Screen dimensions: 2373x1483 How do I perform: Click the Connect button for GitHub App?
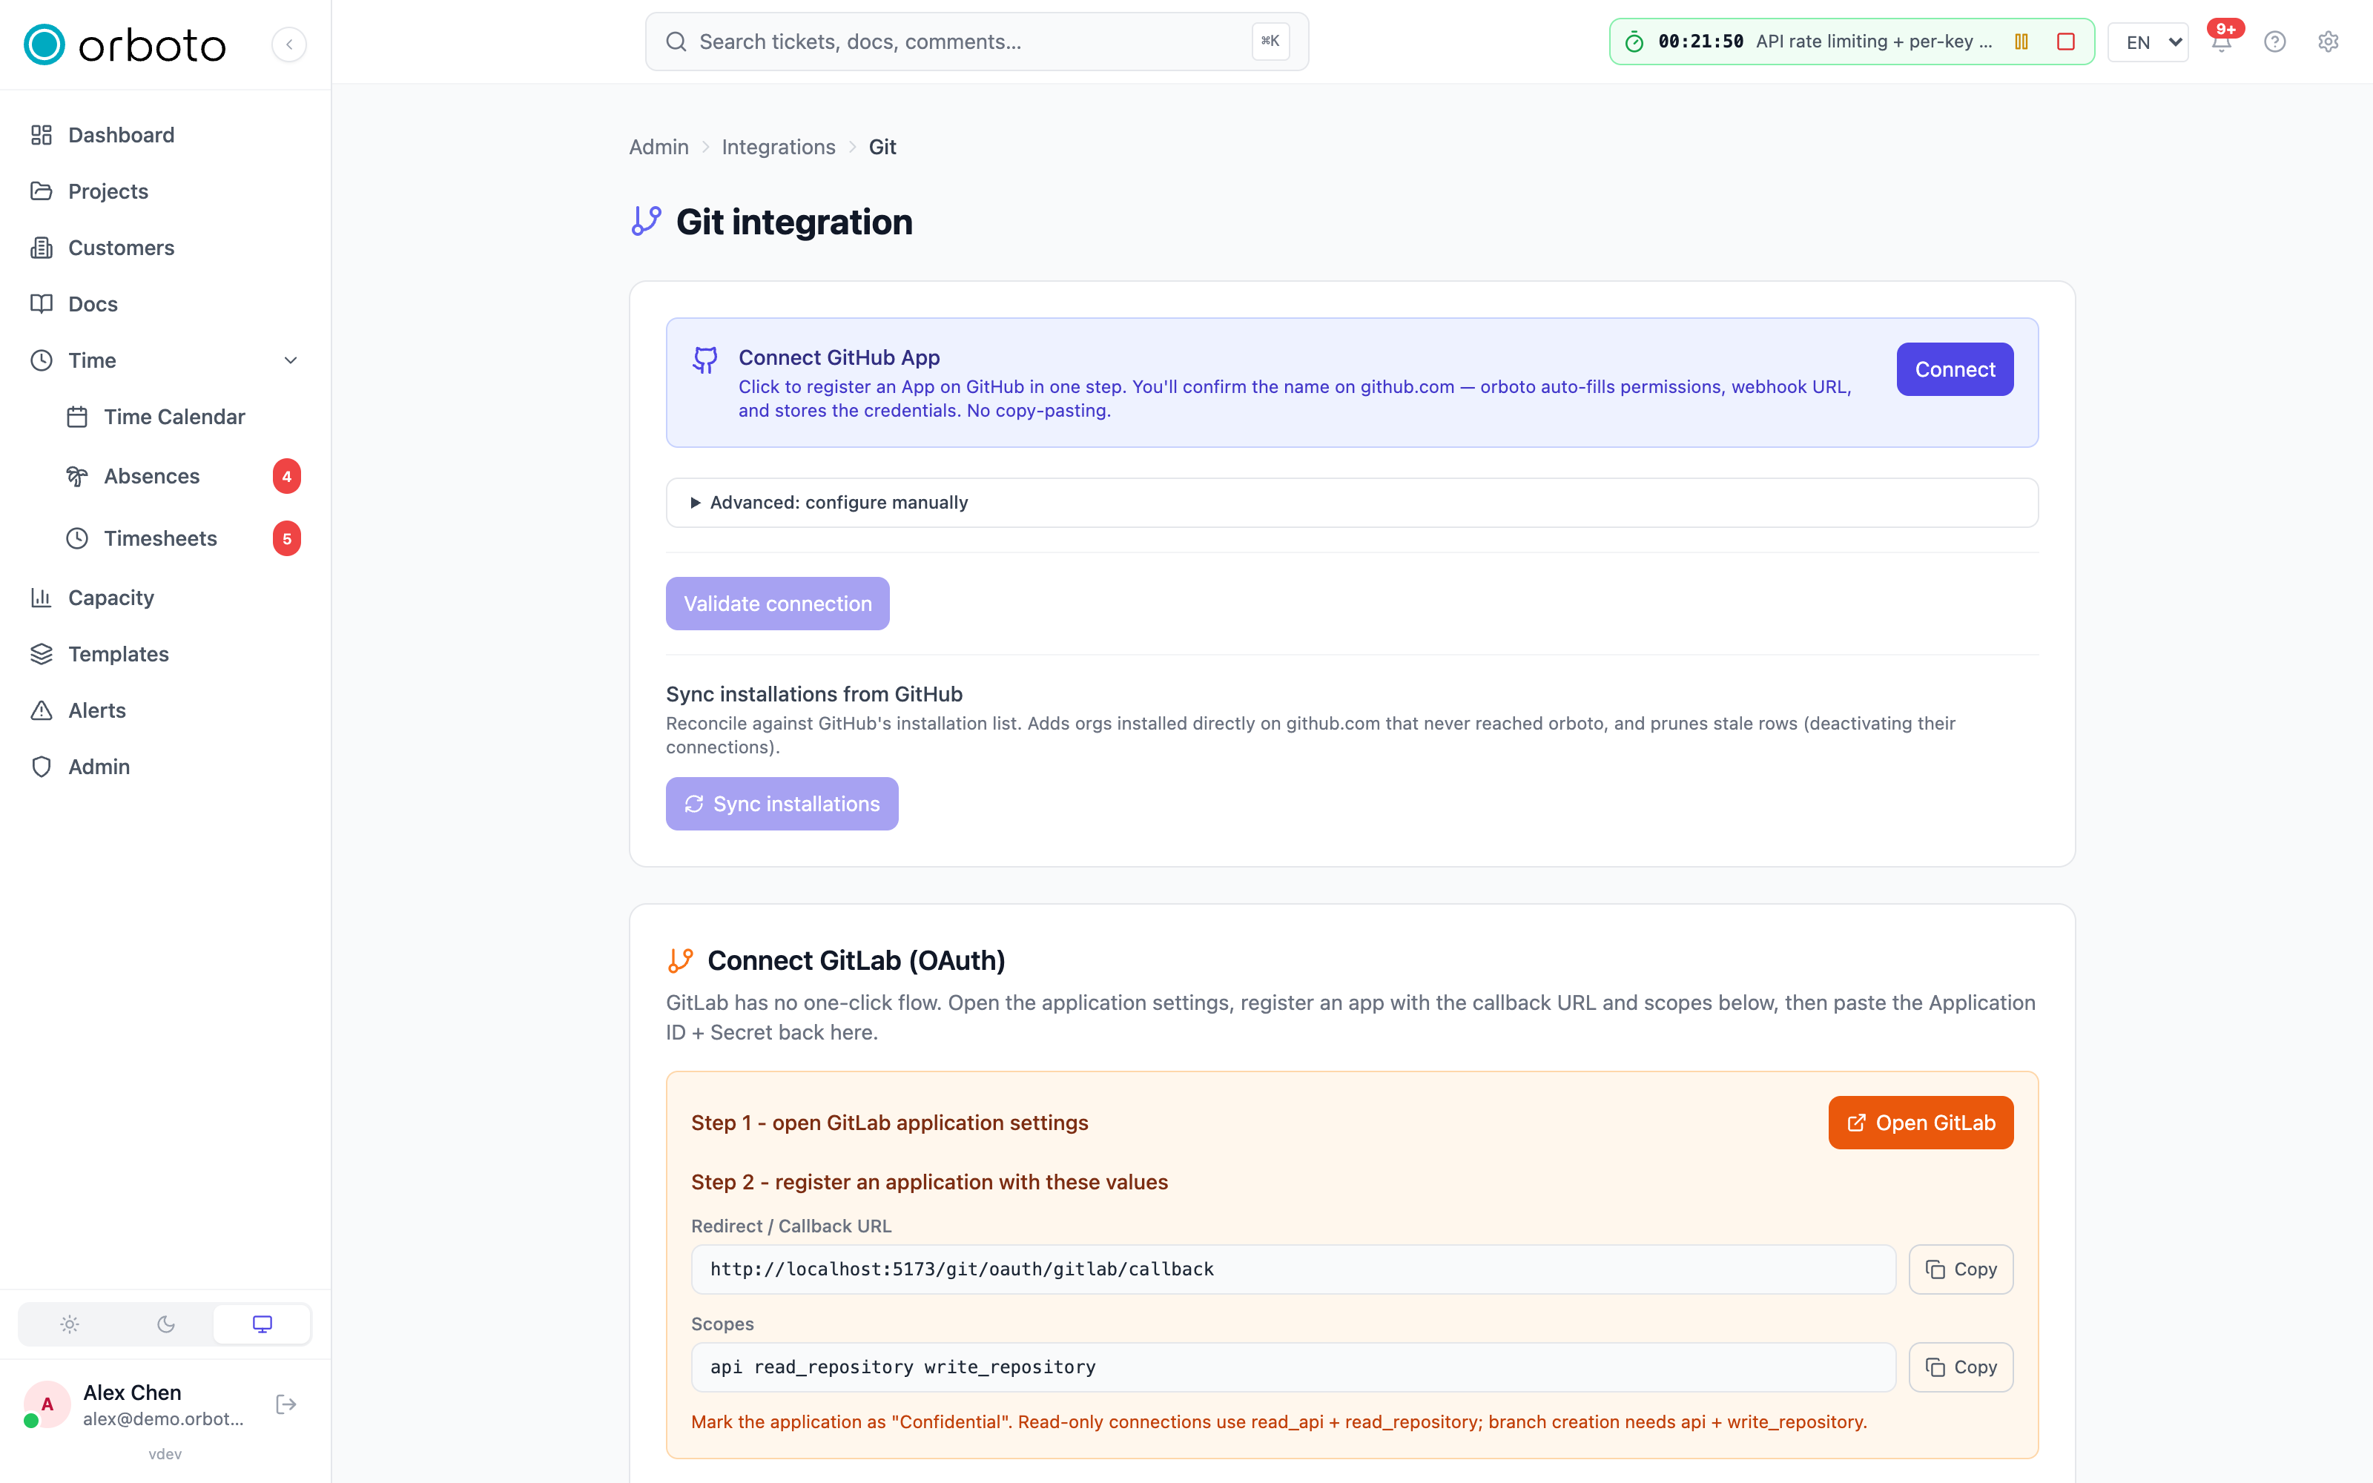[x=1954, y=369]
